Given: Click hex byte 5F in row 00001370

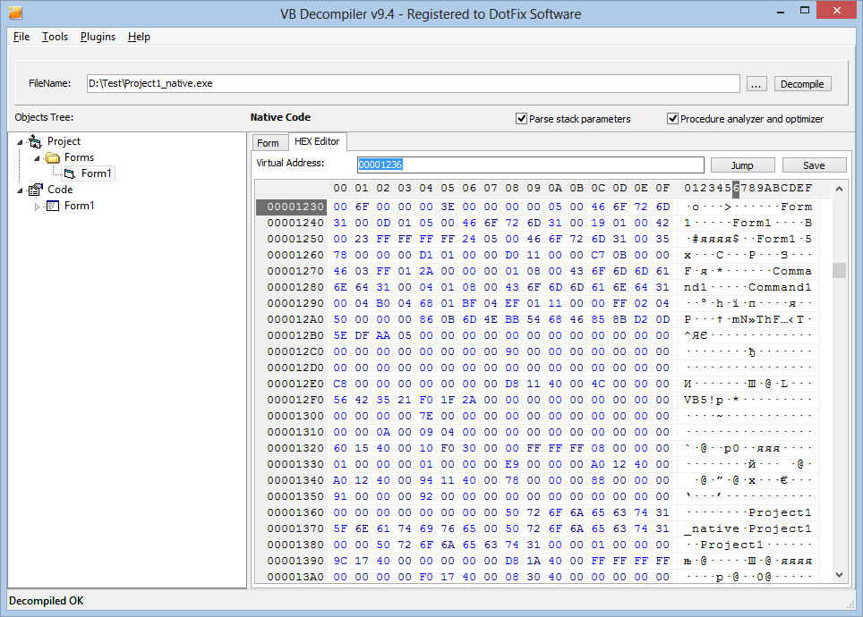Looking at the screenshot, I should pyautogui.click(x=340, y=528).
